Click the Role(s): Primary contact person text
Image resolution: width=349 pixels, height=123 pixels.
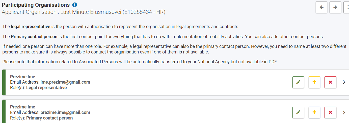41,118
